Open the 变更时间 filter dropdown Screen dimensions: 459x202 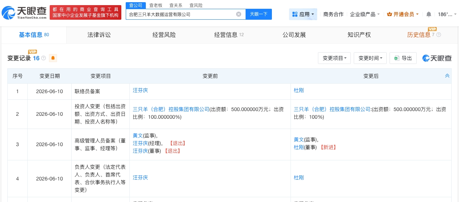coord(370,58)
